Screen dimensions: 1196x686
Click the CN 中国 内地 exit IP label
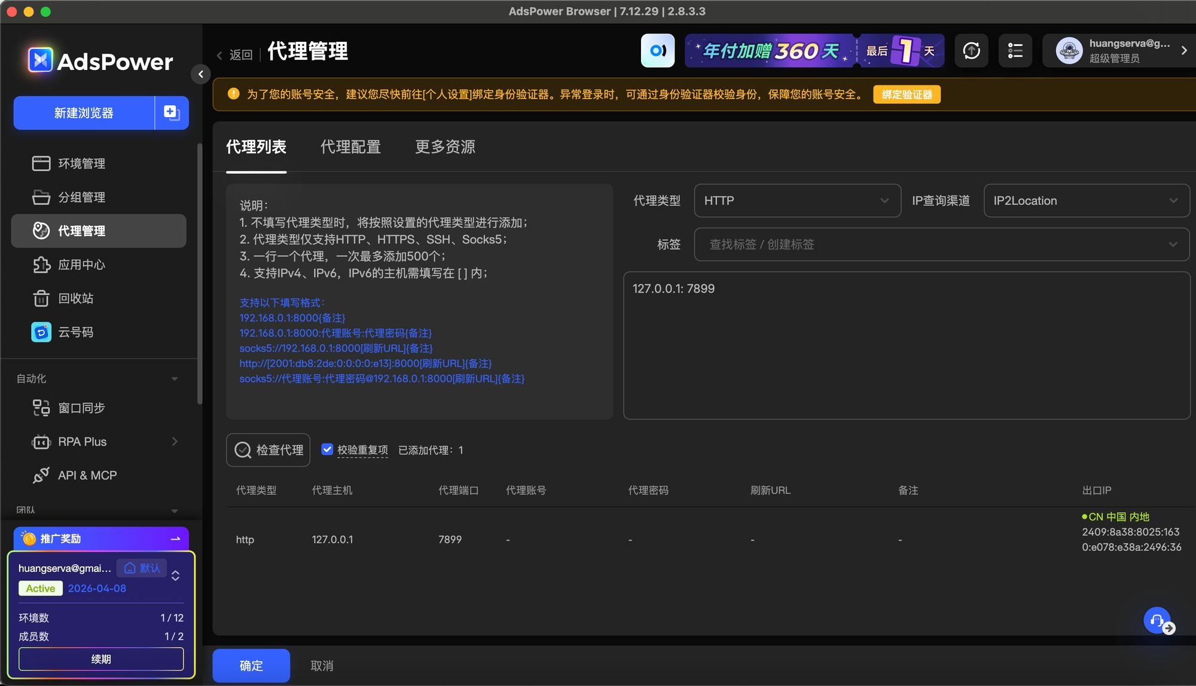[1116, 517]
